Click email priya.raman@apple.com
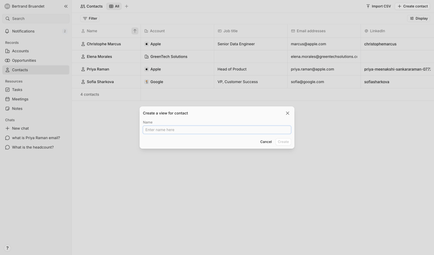 tap(312, 69)
